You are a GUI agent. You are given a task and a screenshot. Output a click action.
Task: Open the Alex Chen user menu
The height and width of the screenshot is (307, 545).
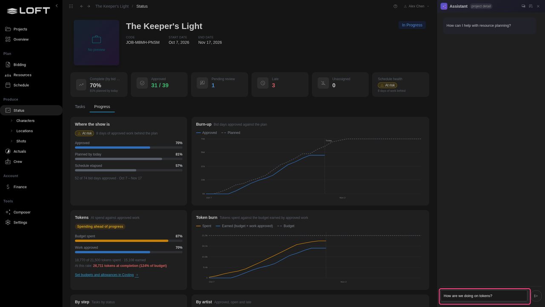[416, 6]
